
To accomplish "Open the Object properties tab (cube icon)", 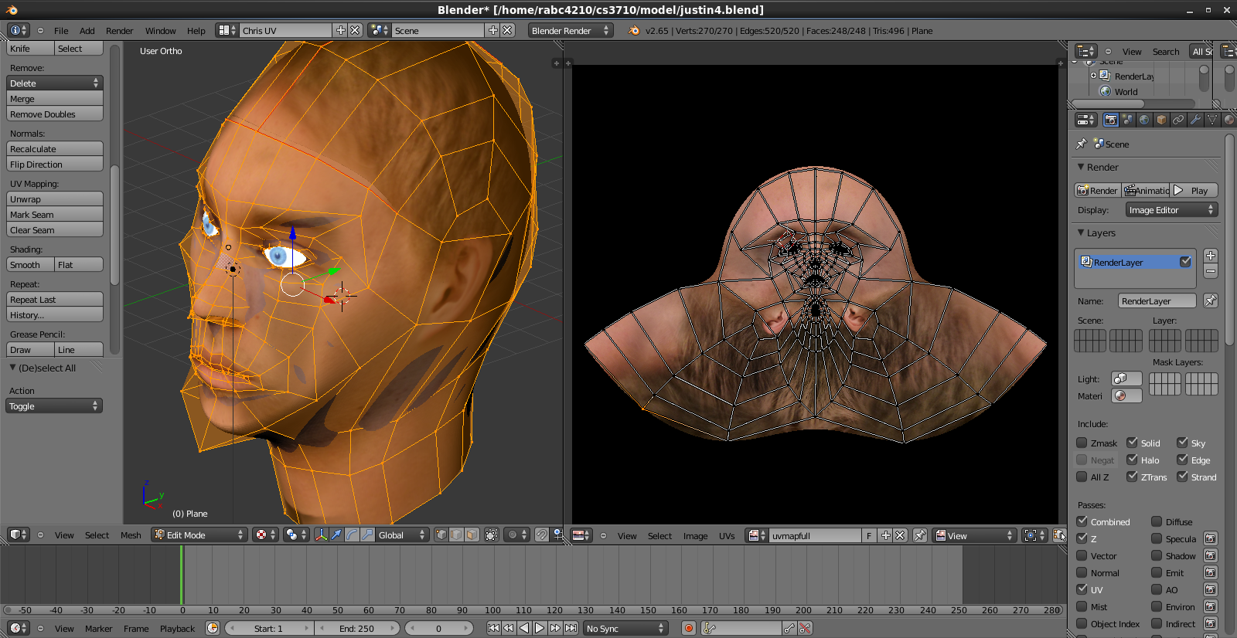I will 1161,120.
